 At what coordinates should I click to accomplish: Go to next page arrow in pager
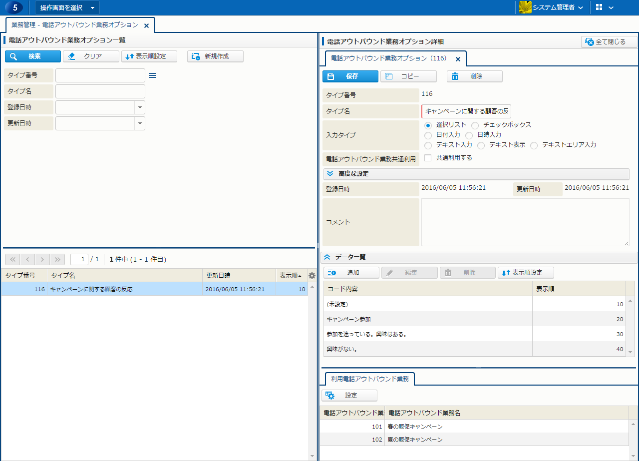[x=43, y=259]
